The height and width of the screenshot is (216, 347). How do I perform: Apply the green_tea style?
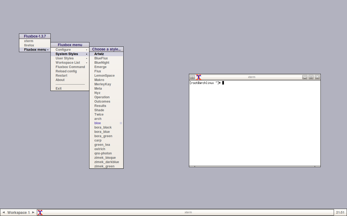coord(106,145)
